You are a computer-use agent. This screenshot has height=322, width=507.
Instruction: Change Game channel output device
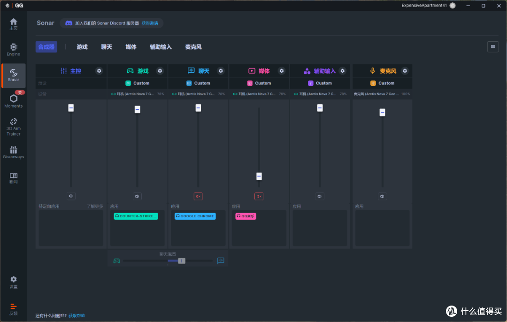pyautogui.click(x=138, y=94)
